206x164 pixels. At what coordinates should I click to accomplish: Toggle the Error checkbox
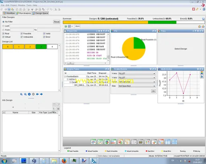[44, 37]
